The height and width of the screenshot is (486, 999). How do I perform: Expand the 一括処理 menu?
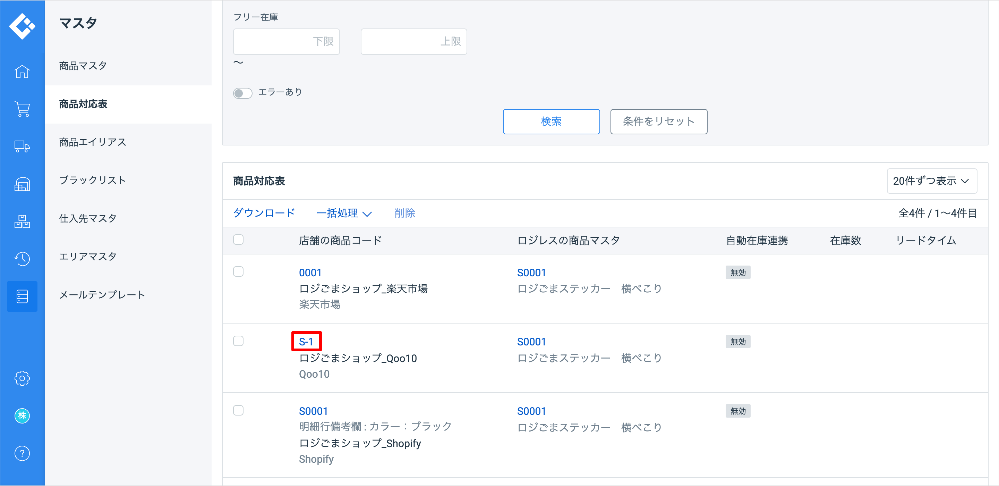tap(344, 213)
